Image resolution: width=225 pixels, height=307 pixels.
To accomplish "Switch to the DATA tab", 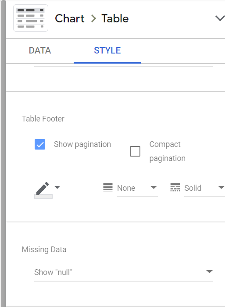I will tap(40, 50).
